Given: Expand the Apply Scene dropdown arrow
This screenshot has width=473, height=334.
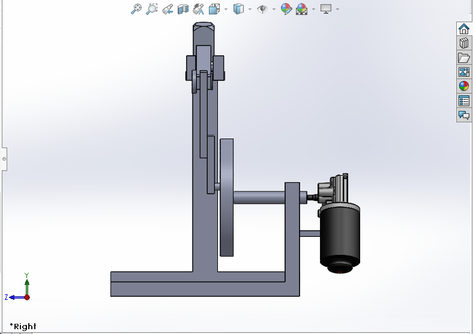Looking at the screenshot, I should click(313, 10).
